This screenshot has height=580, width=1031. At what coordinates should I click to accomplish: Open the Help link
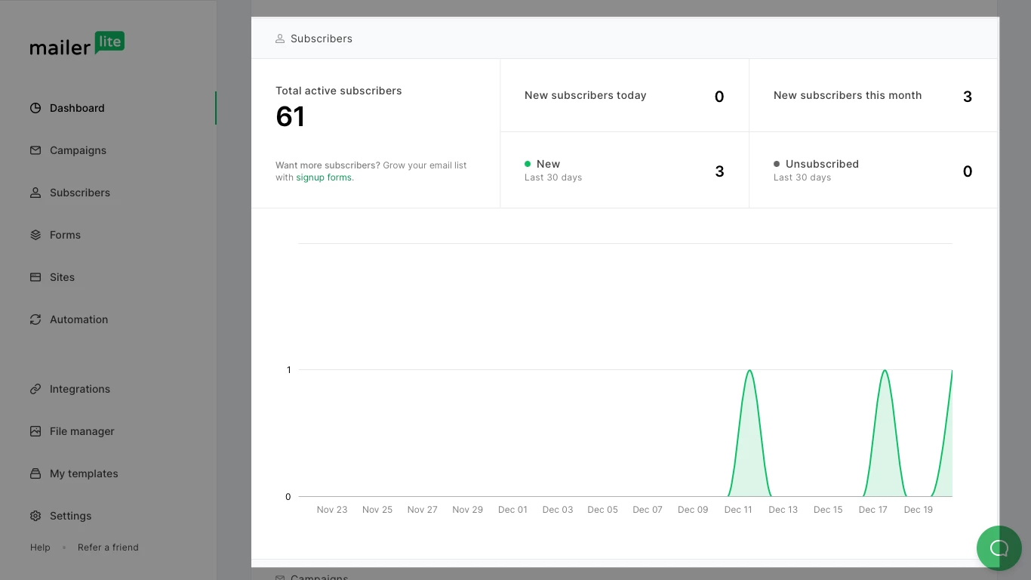coord(40,548)
